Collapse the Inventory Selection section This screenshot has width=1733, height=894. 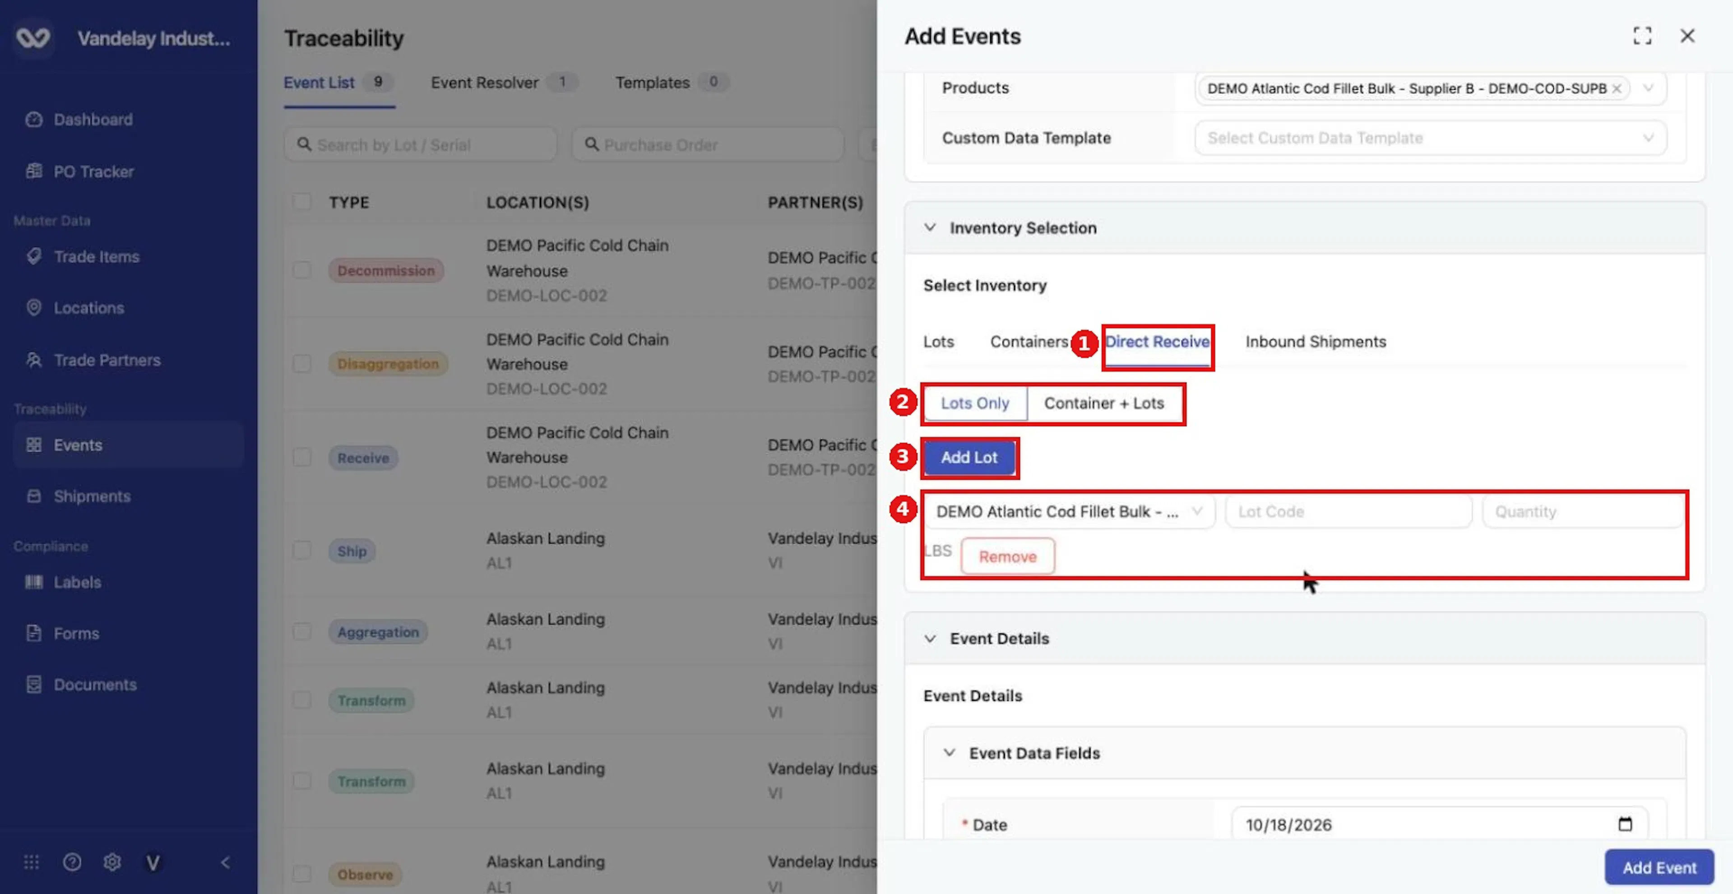coord(930,227)
